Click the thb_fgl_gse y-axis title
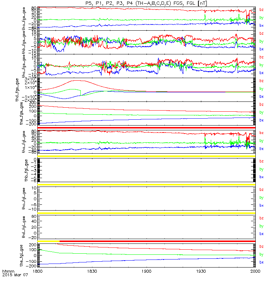Viewport: 274px width, 292px height. pyautogui.click(x=26, y=170)
